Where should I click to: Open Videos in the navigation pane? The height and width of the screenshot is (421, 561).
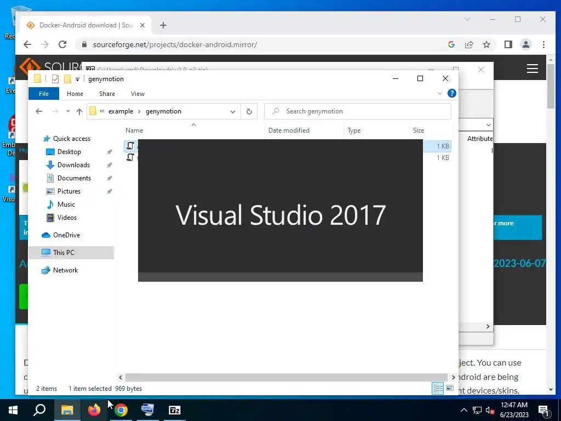pos(67,218)
